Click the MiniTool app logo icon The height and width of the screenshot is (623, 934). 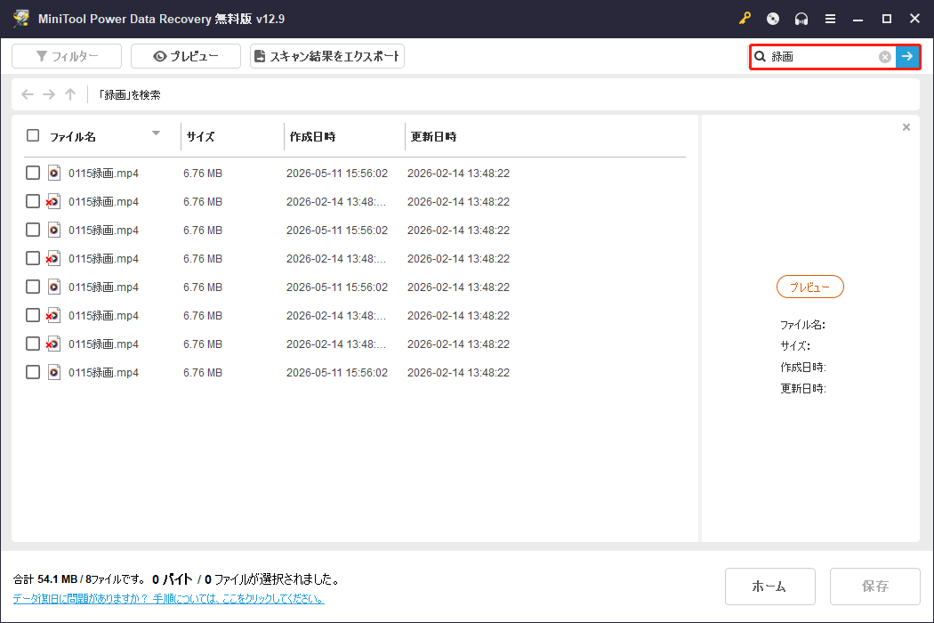(21, 19)
